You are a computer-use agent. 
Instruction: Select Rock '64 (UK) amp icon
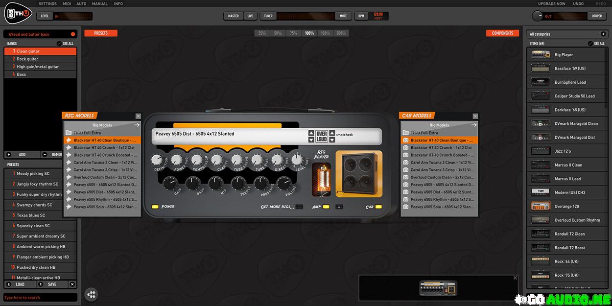click(x=541, y=261)
